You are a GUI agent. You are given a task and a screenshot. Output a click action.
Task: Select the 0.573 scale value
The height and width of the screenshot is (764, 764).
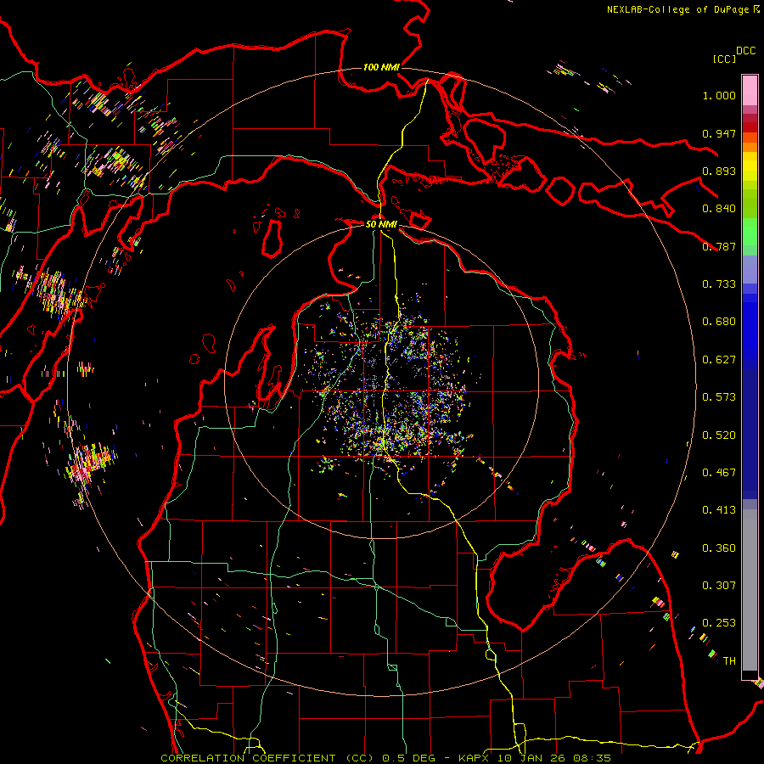pos(719,397)
